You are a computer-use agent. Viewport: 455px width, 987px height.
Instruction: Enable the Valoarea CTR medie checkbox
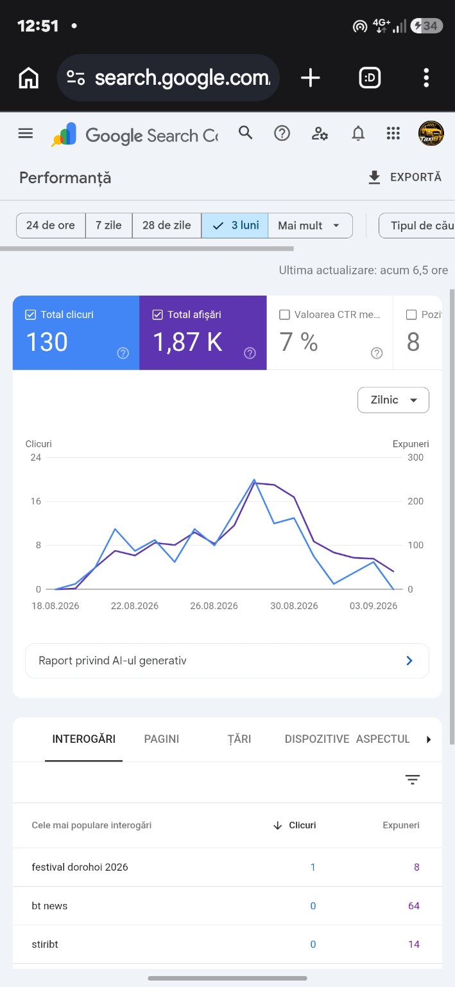pyautogui.click(x=284, y=315)
